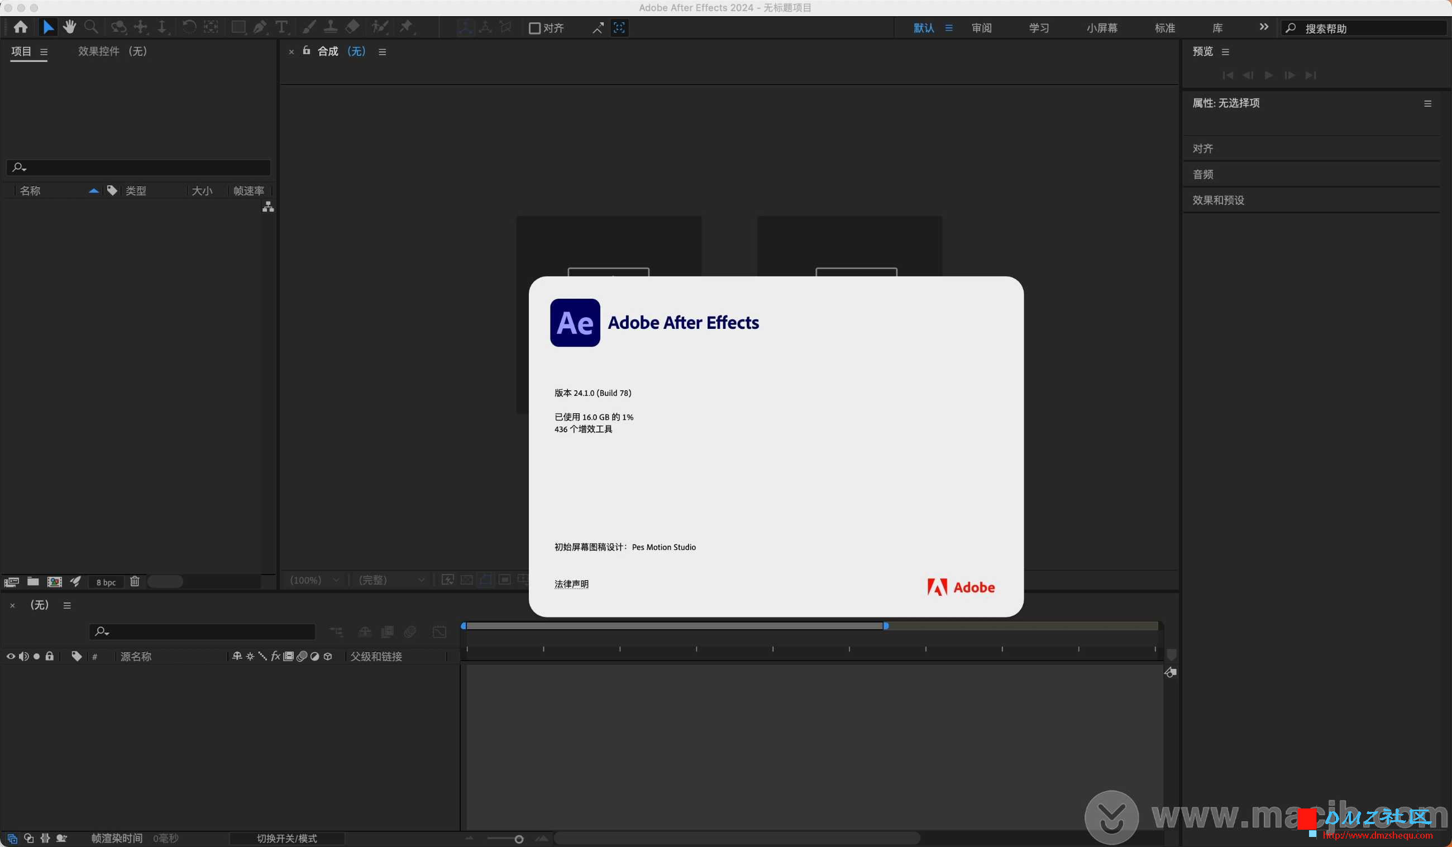Image resolution: width=1452 pixels, height=847 pixels.
Task: Toggle the audio speaker column switch in timeline
Action: [23, 656]
